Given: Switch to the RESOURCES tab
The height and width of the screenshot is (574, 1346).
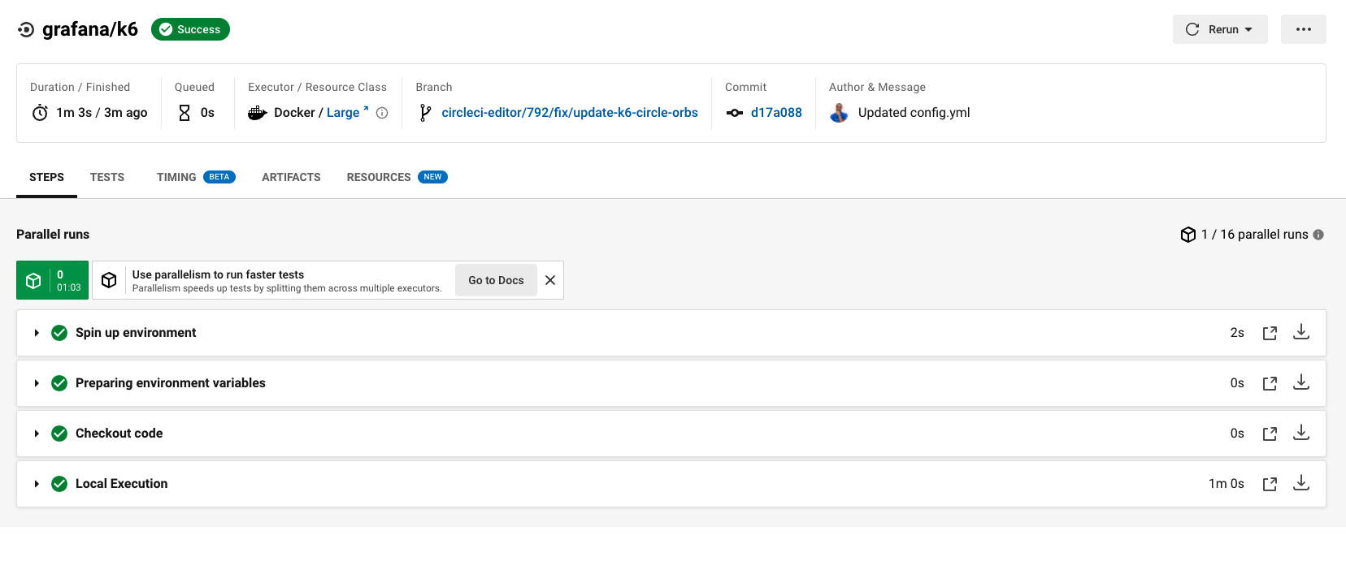Looking at the screenshot, I should 397,177.
